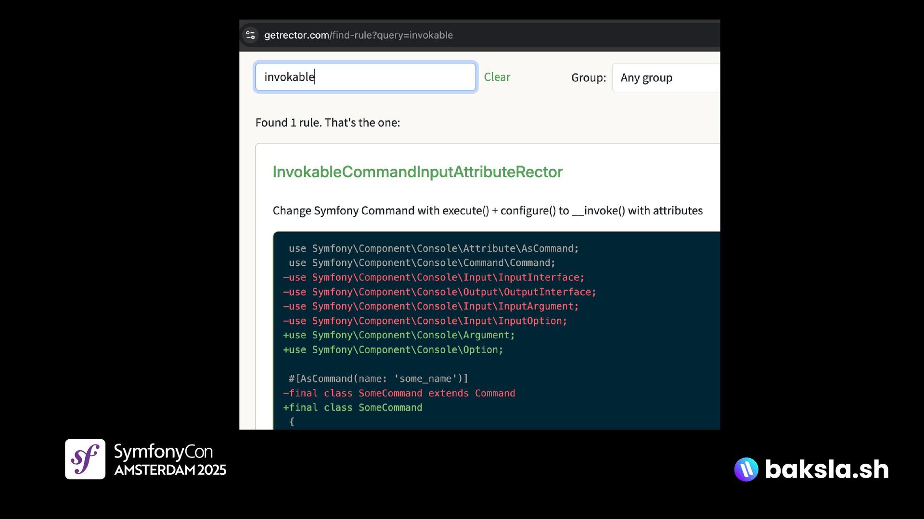Click the site settings icon in address bar
924x519 pixels.
pos(250,35)
